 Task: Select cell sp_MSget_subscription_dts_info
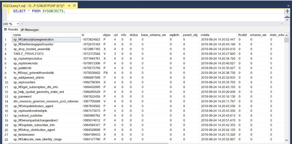[x=46, y=87]
